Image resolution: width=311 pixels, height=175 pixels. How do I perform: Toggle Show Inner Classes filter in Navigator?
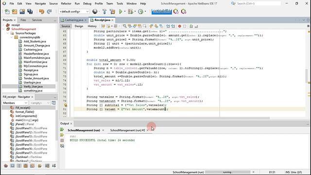33,166
